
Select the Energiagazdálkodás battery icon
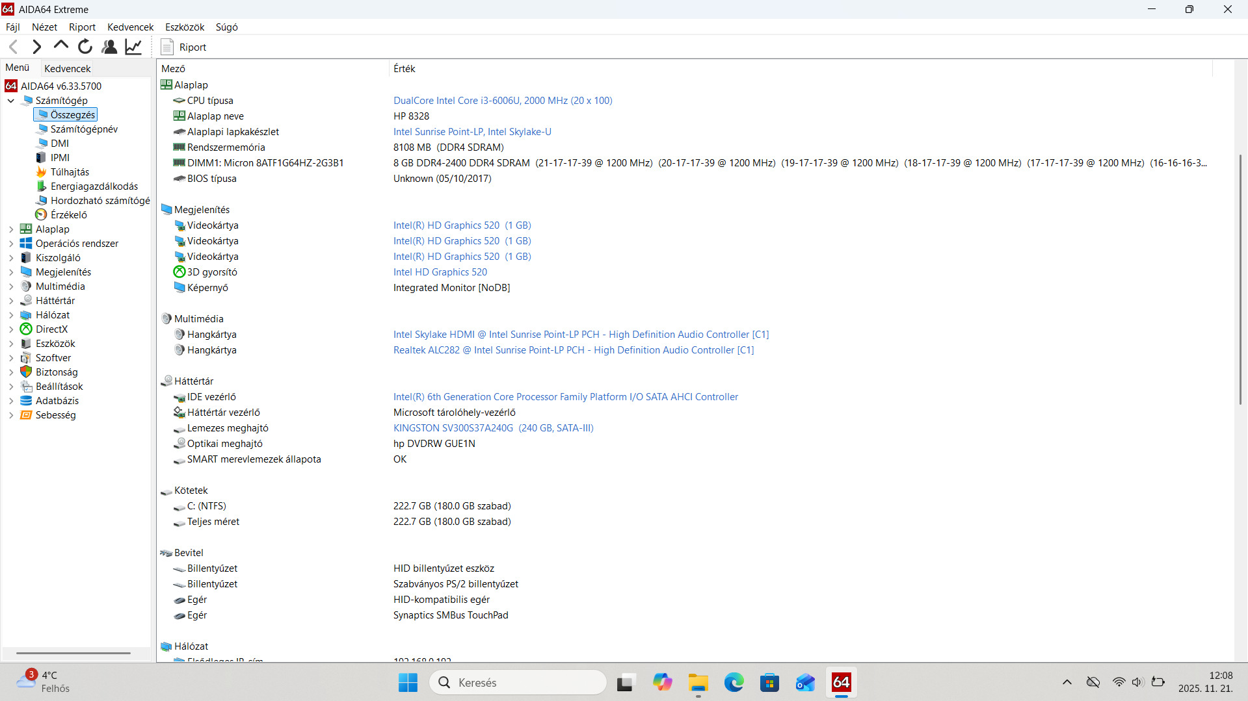[41, 186]
